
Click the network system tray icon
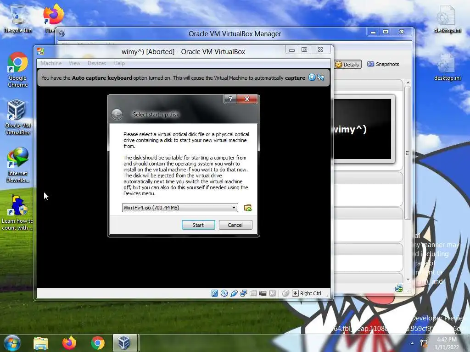(x=424, y=343)
